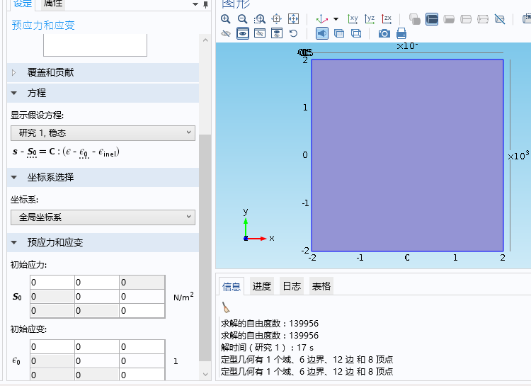This screenshot has height=386, width=531.
Task: Go to the default 3D view axes icon
Action: pos(321,19)
